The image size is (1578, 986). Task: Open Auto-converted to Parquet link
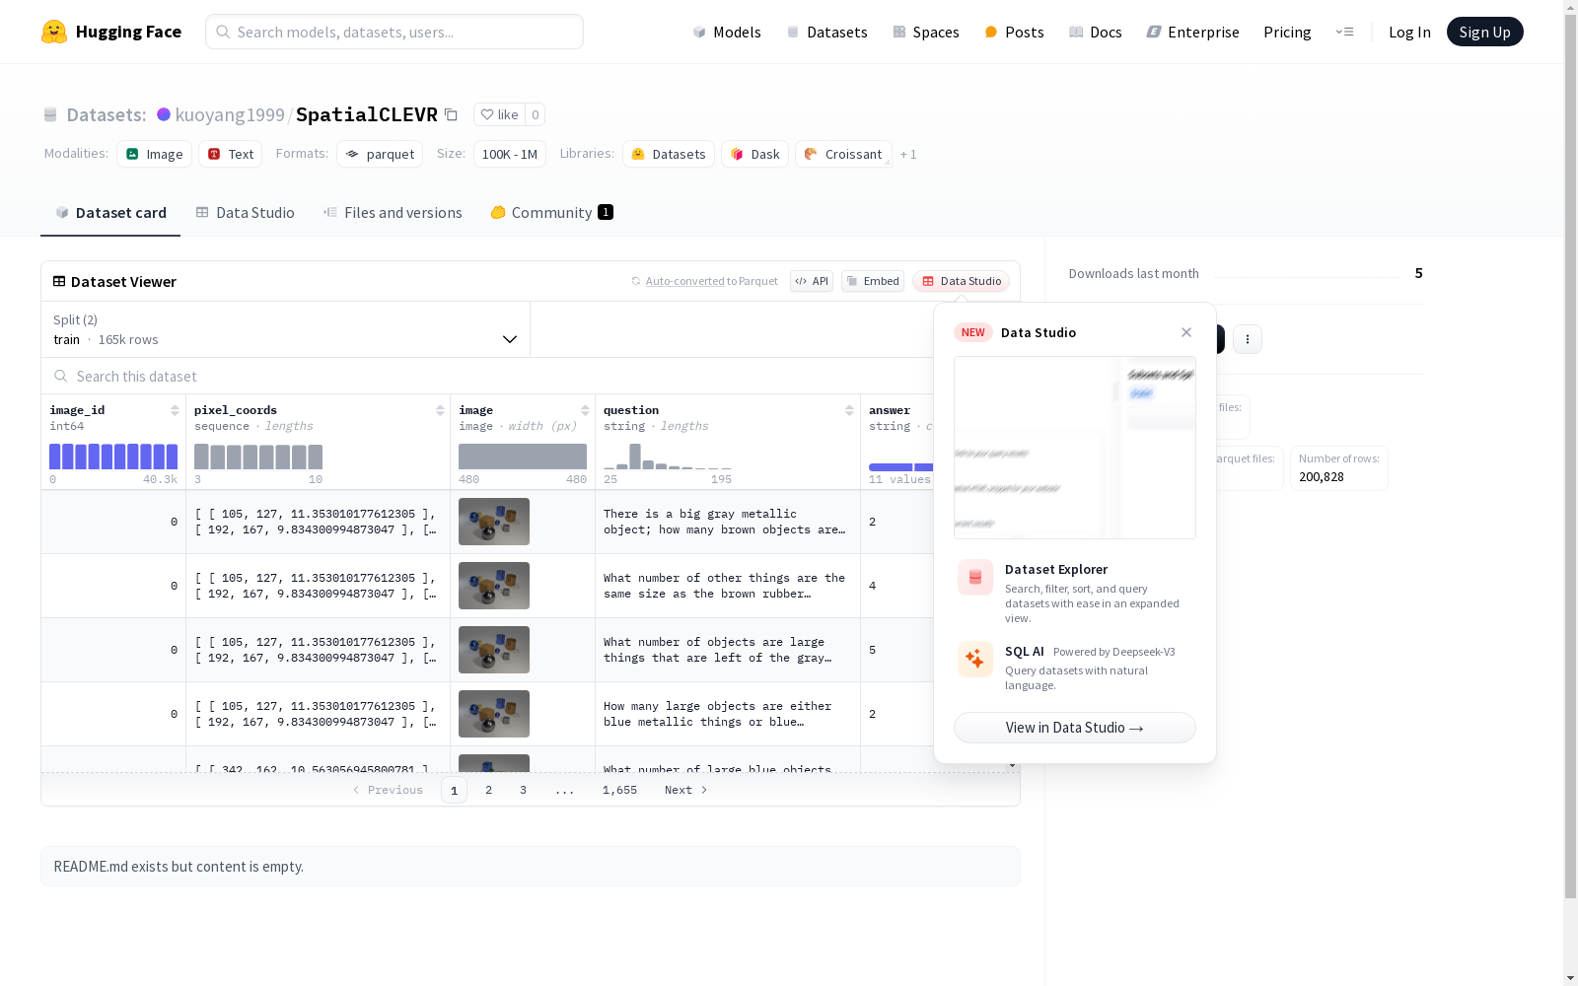[685, 281]
